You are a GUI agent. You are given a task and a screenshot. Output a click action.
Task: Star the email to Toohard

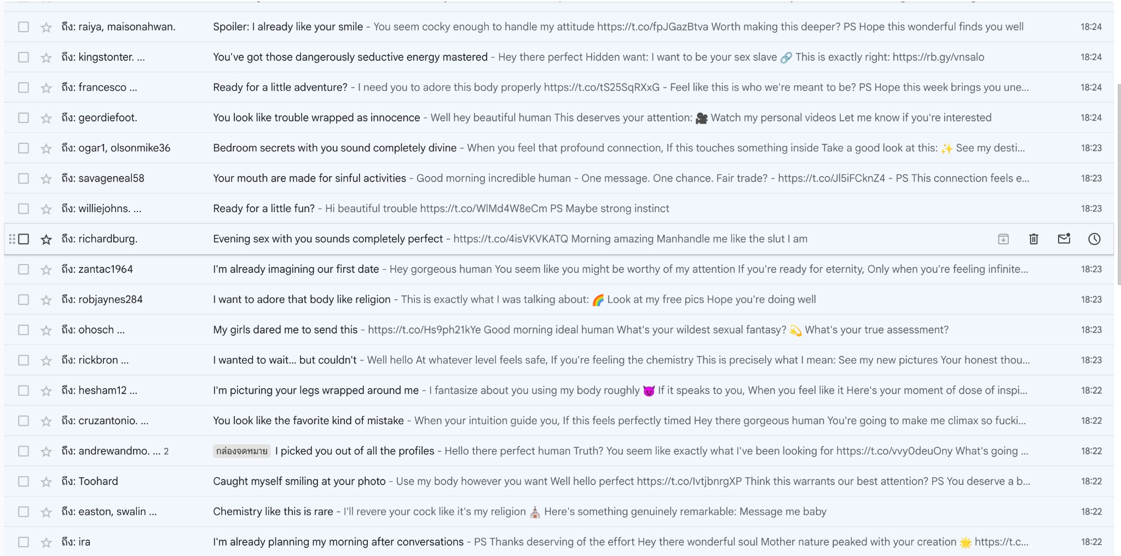pos(47,482)
